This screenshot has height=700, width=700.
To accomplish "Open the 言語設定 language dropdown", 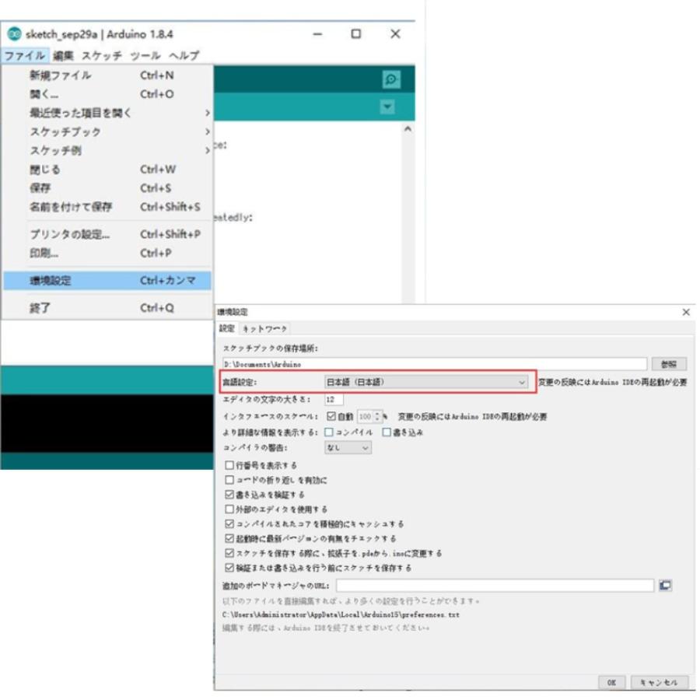I will pos(426,382).
